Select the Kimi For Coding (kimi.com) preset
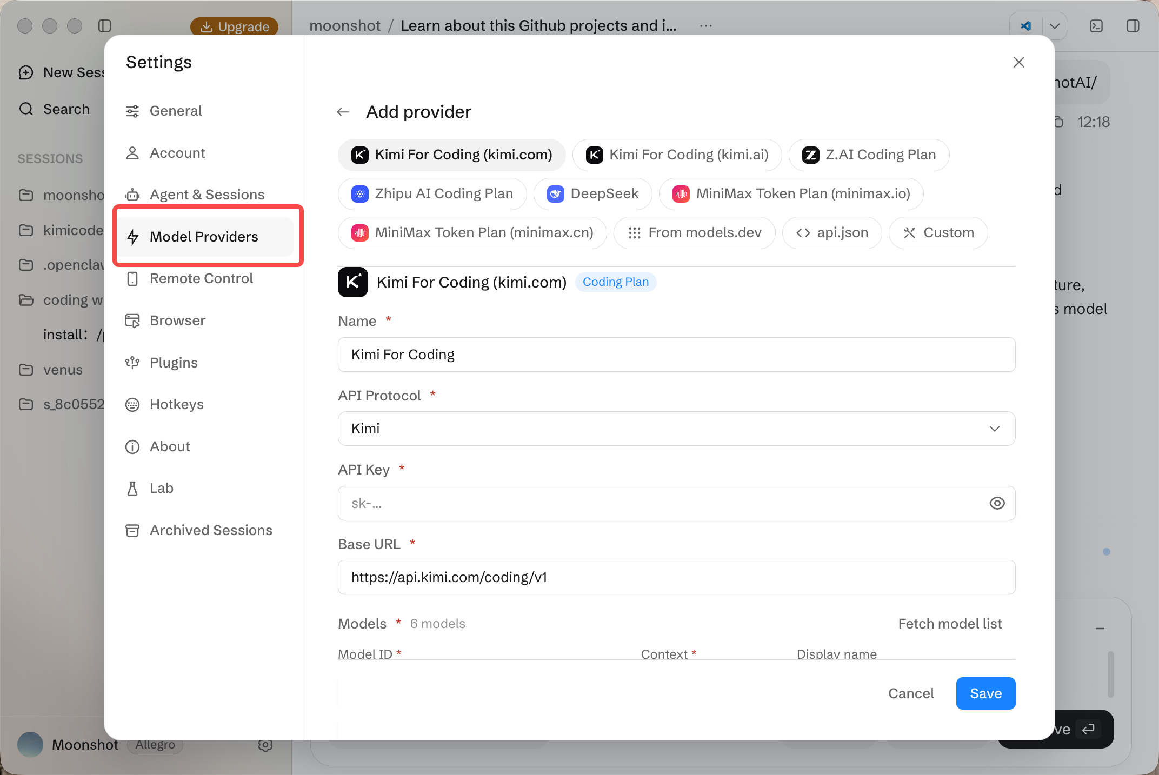Image resolution: width=1159 pixels, height=775 pixels. click(x=451, y=155)
